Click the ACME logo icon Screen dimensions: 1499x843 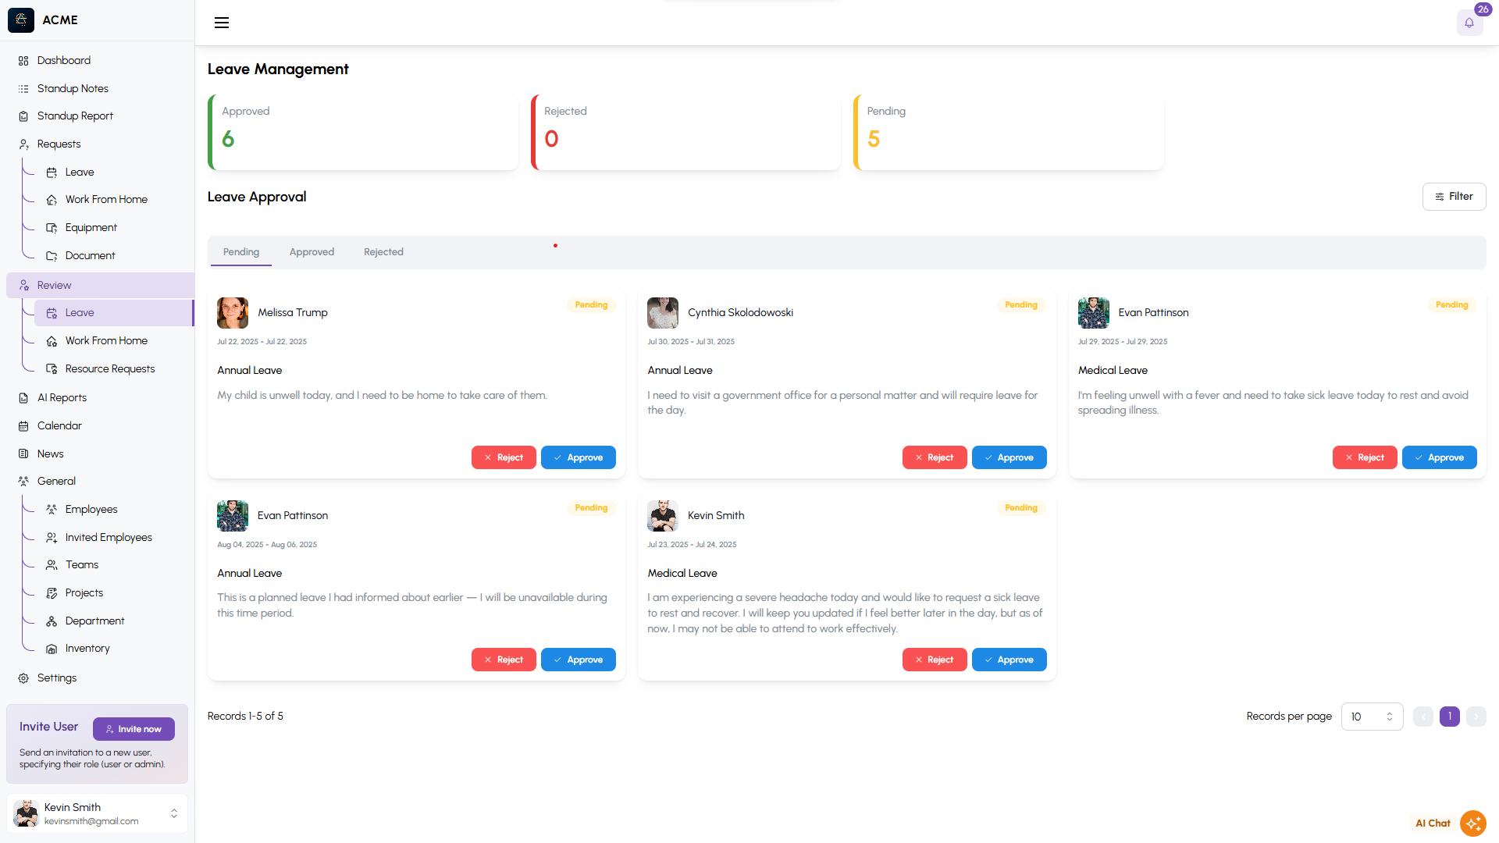click(21, 20)
